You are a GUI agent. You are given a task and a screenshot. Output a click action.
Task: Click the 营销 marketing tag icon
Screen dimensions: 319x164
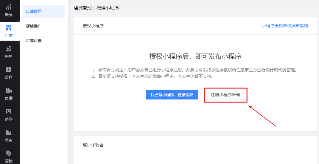tap(9, 153)
